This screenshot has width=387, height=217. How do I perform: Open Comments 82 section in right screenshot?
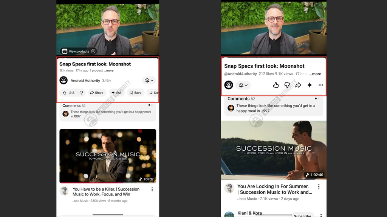(x=274, y=106)
